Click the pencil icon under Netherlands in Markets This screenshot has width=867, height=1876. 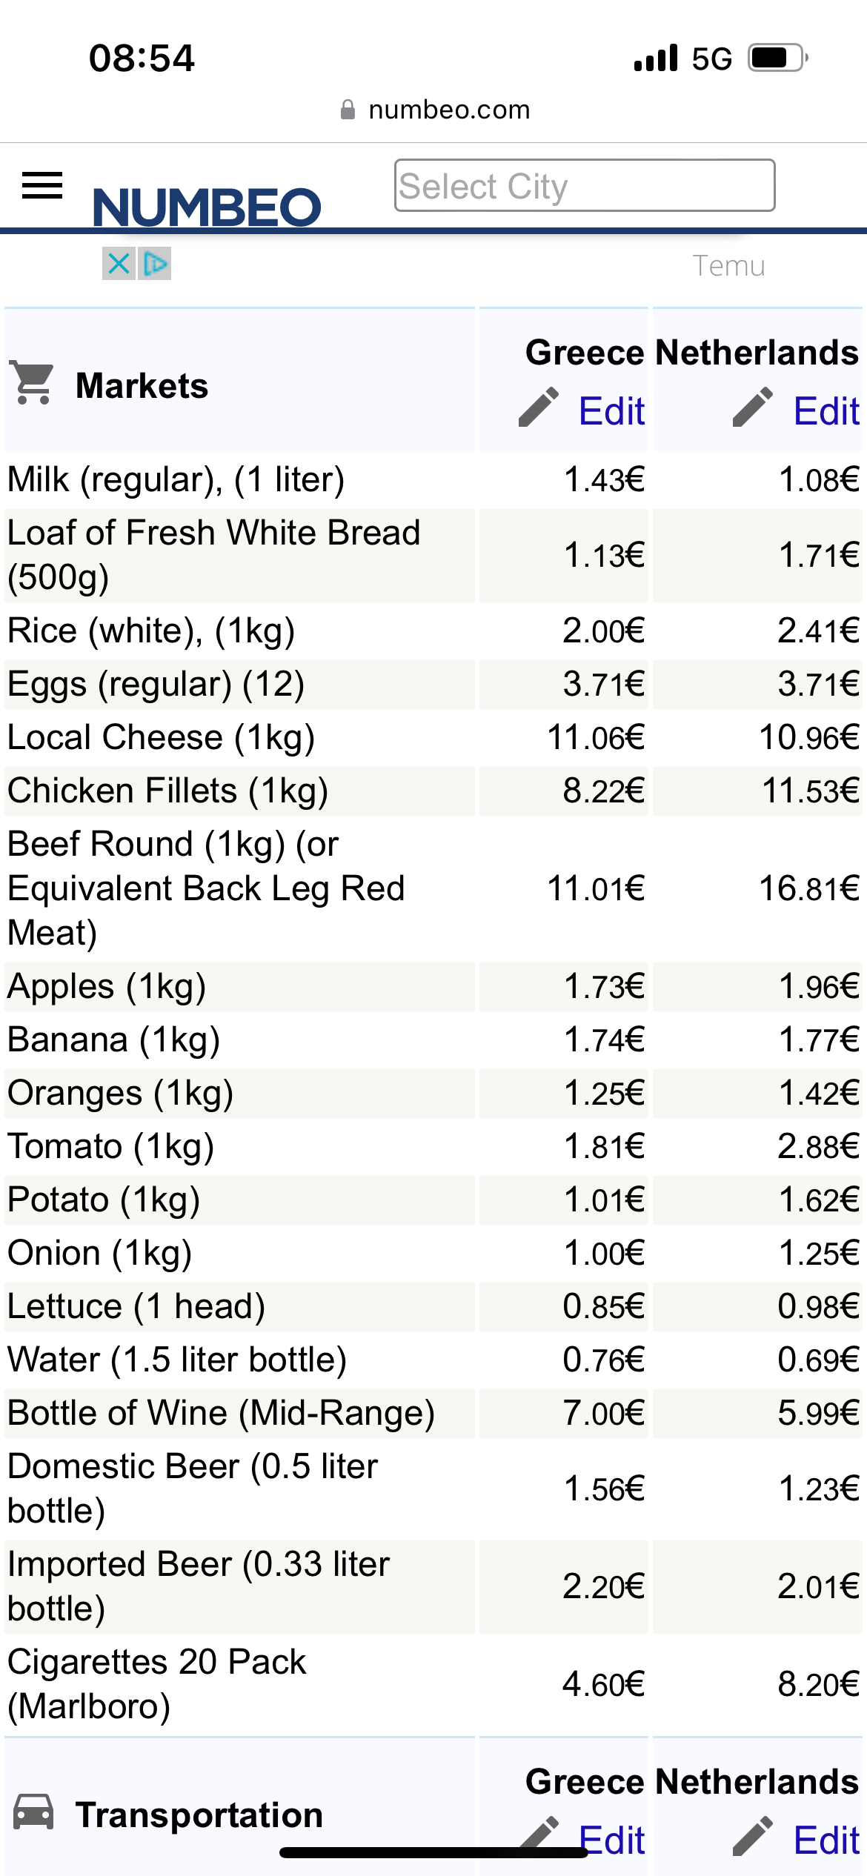753,407
